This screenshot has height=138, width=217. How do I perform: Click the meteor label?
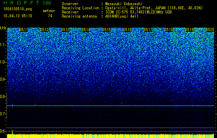(49, 11)
